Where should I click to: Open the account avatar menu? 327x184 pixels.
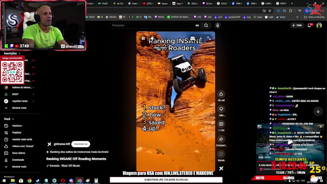click(x=319, y=25)
